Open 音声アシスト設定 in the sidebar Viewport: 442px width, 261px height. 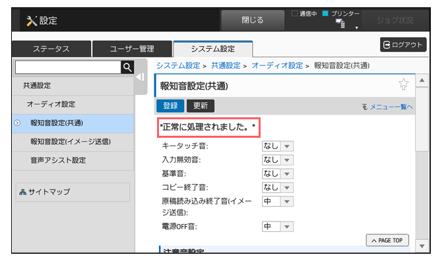[x=73, y=160]
